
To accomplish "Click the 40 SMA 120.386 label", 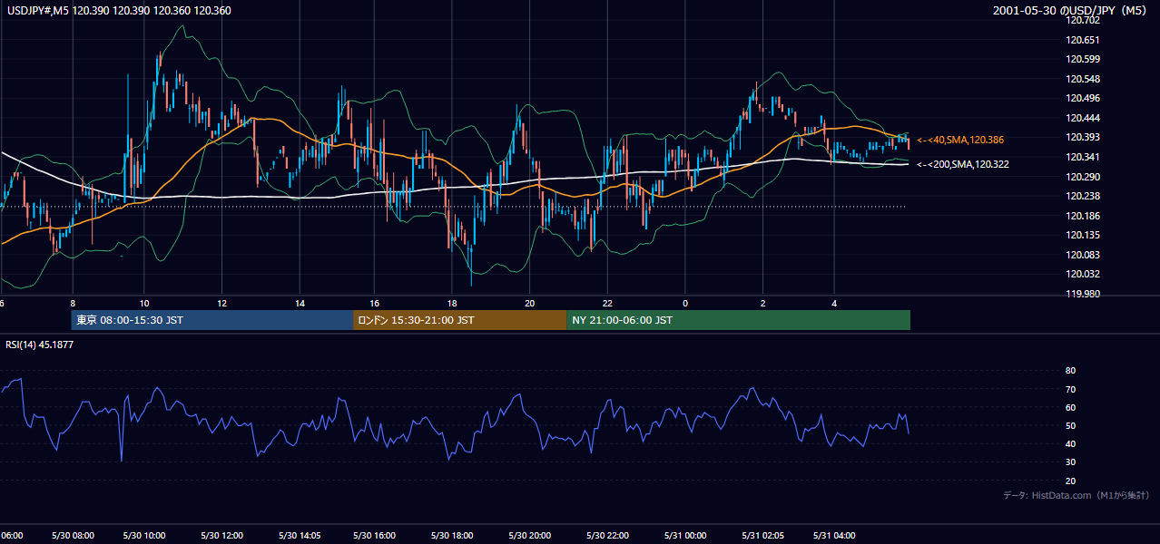I will pos(959,140).
